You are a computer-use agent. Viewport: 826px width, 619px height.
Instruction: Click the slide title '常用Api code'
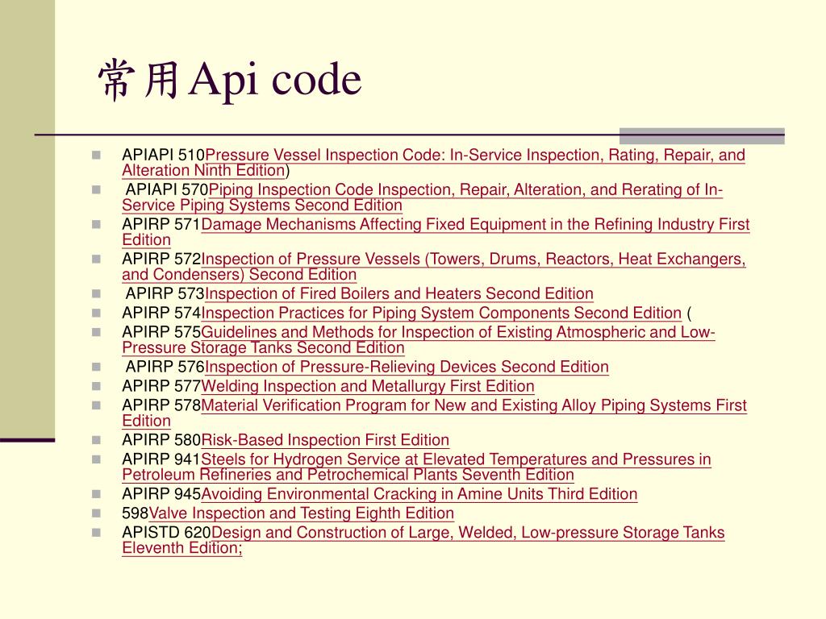point(230,80)
